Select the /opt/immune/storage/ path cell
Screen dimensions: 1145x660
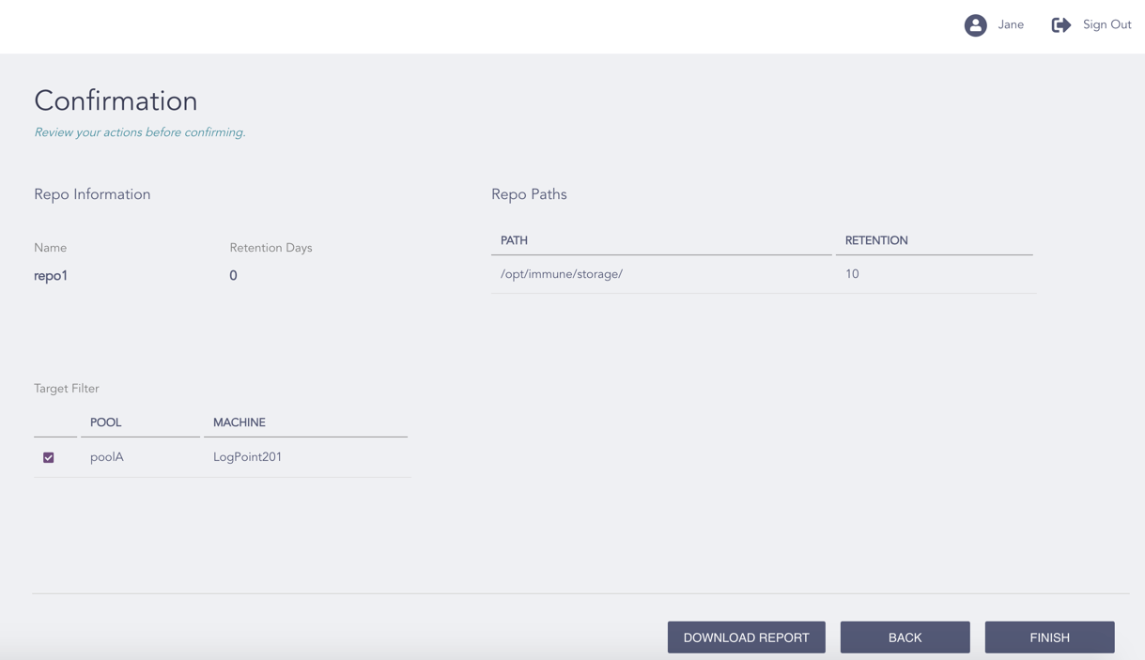(x=562, y=274)
